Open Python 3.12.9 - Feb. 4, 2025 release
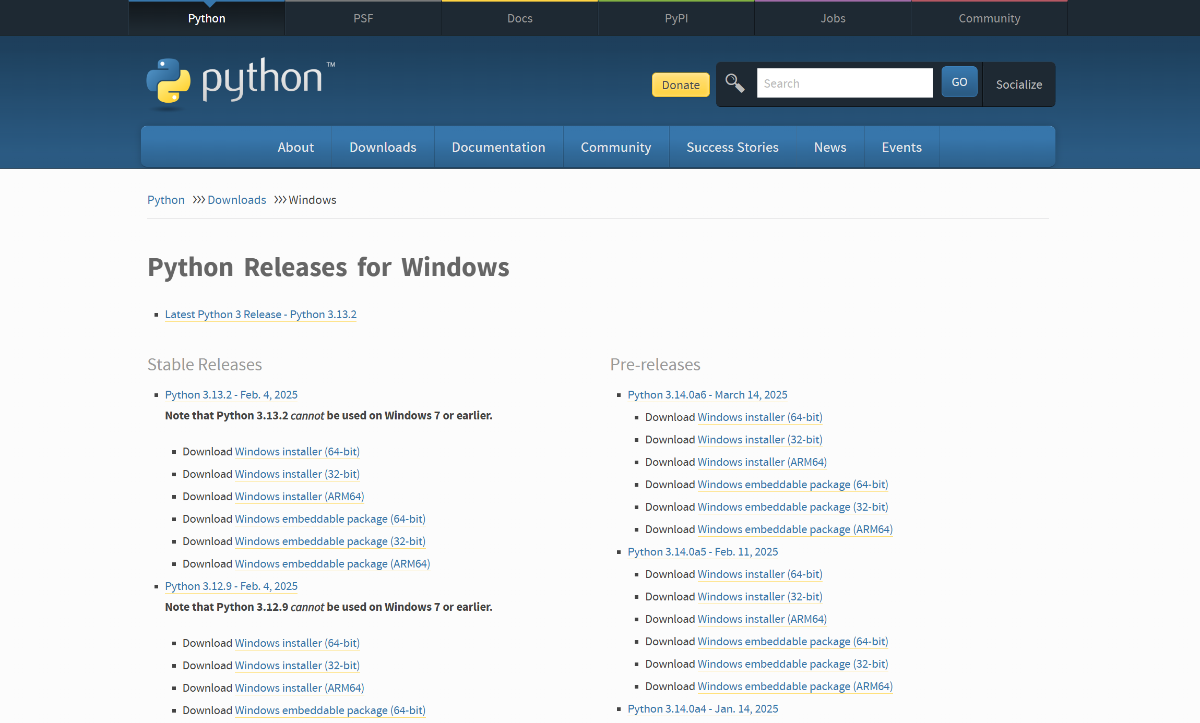Image resolution: width=1200 pixels, height=723 pixels. pos(231,586)
